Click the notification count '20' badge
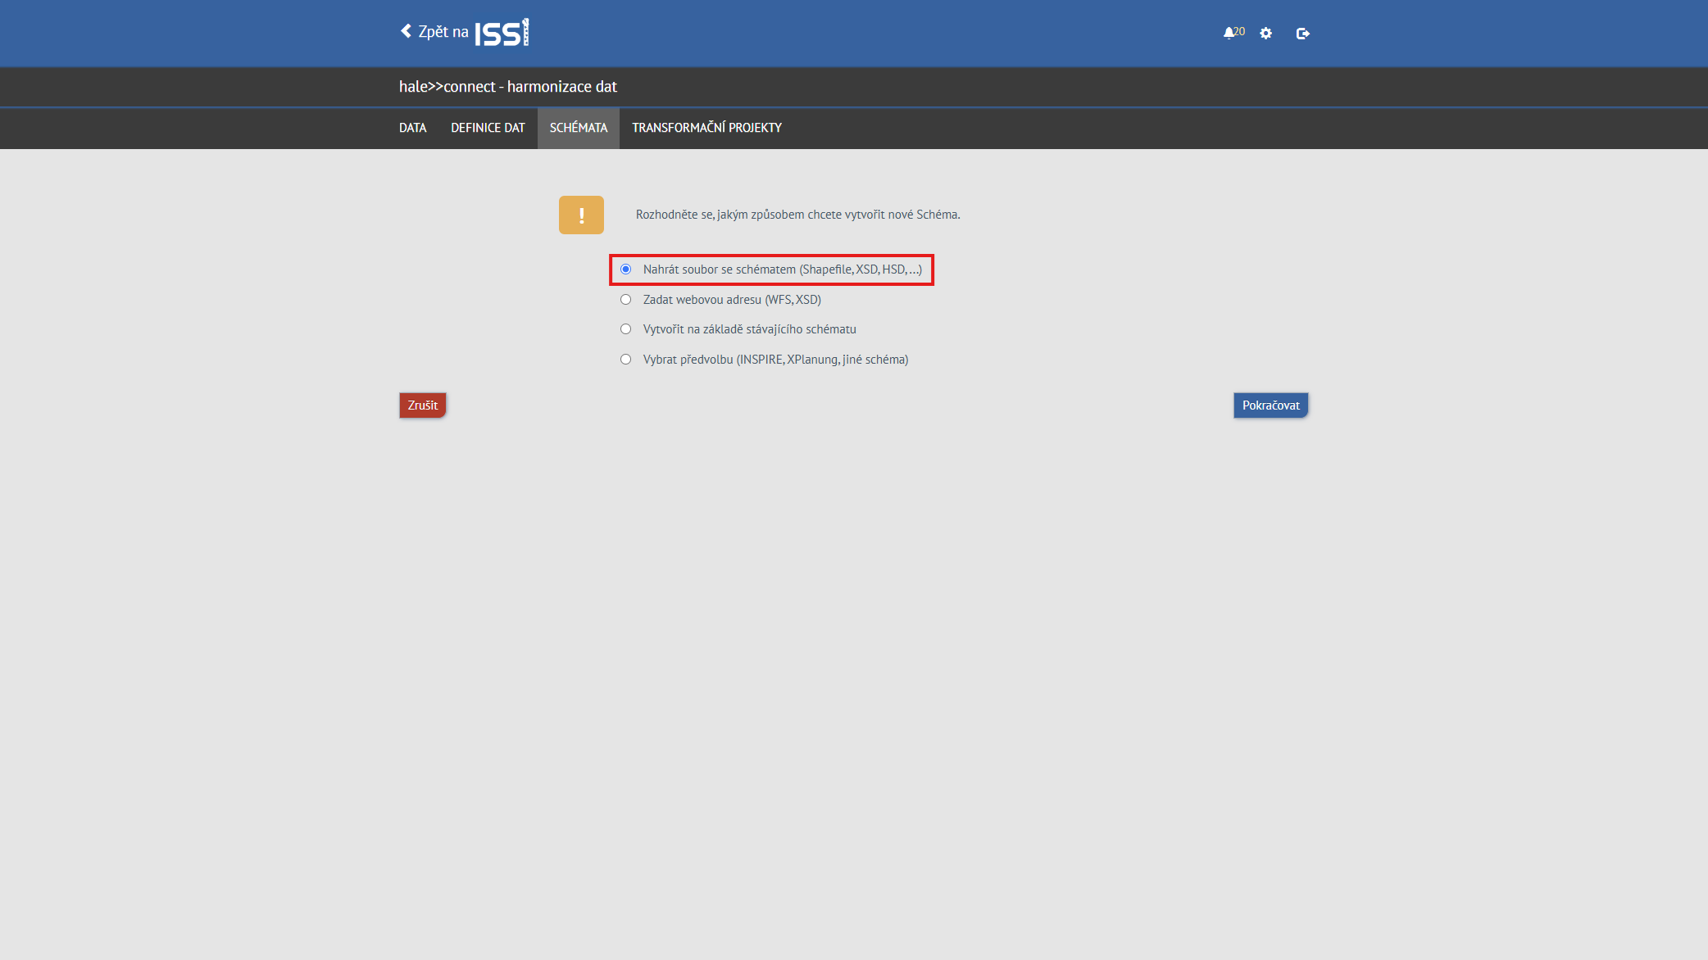 (x=1239, y=31)
